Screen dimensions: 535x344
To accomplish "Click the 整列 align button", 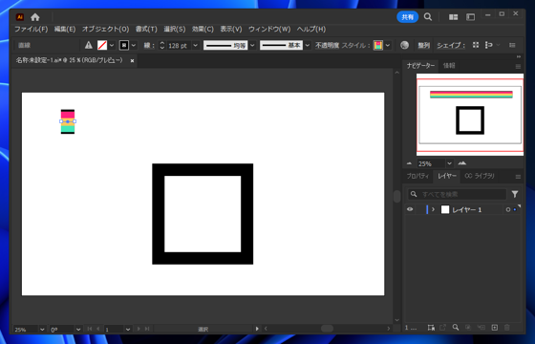I will [x=423, y=45].
